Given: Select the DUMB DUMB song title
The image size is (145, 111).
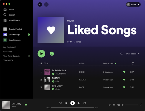Looking at the screenshot, I should [59, 70].
